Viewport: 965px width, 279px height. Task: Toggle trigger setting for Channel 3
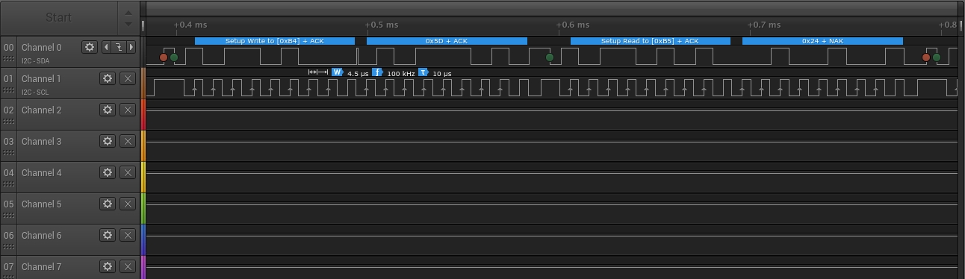pos(128,141)
